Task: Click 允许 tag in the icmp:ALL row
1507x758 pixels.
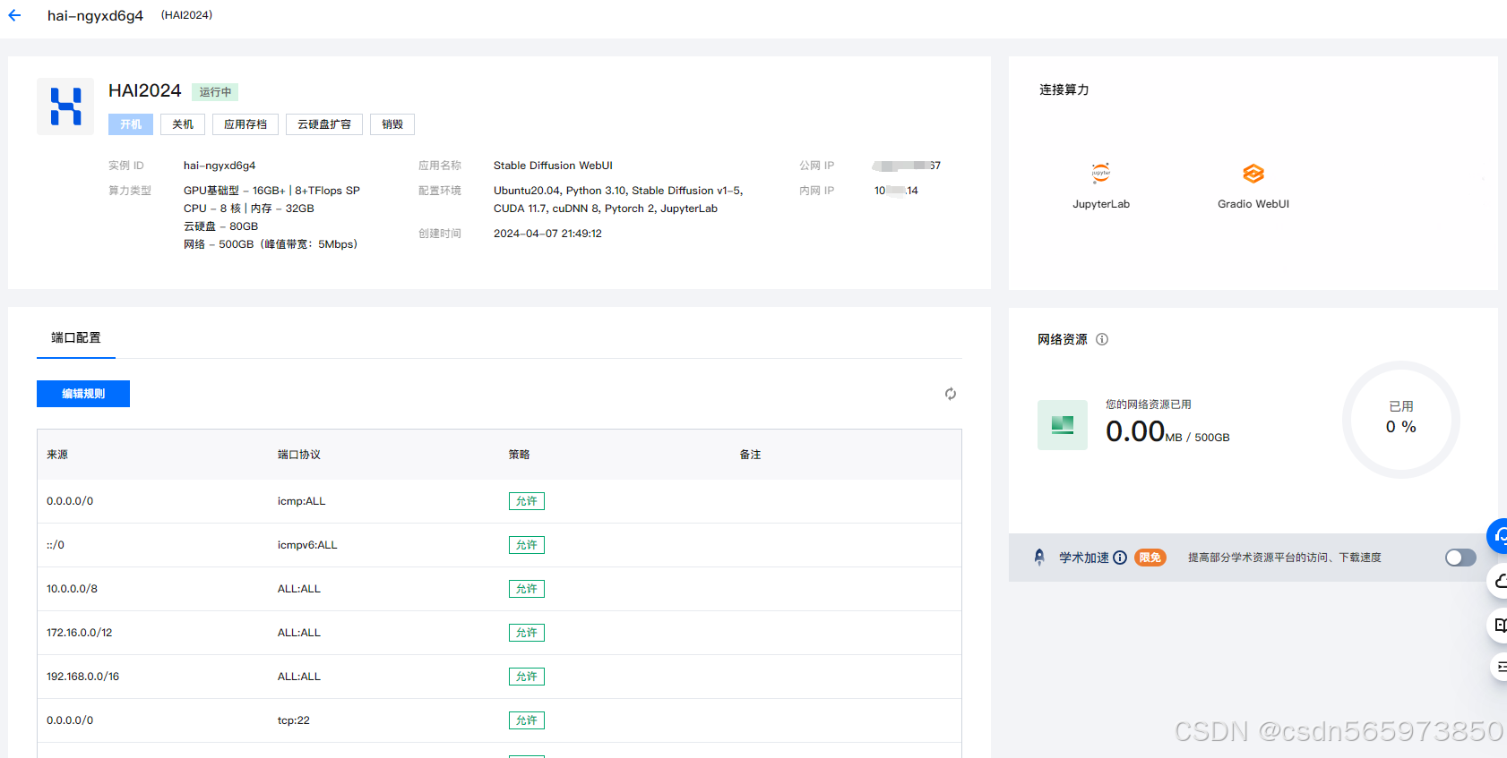Action: (527, 501)
